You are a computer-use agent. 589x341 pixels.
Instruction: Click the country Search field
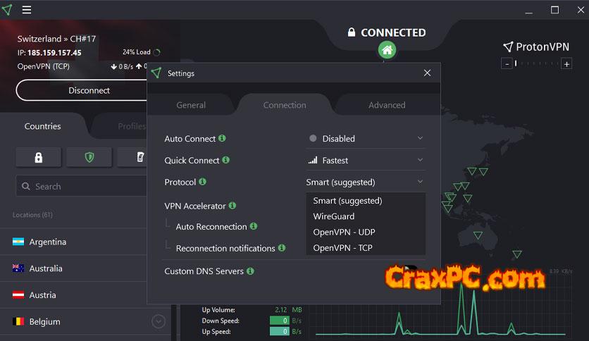(x=82, y=186)
